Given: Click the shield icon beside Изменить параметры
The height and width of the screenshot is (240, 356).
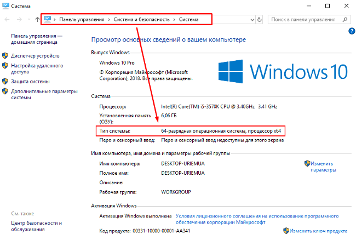Looking at the screenshot, I should point(307,164).
